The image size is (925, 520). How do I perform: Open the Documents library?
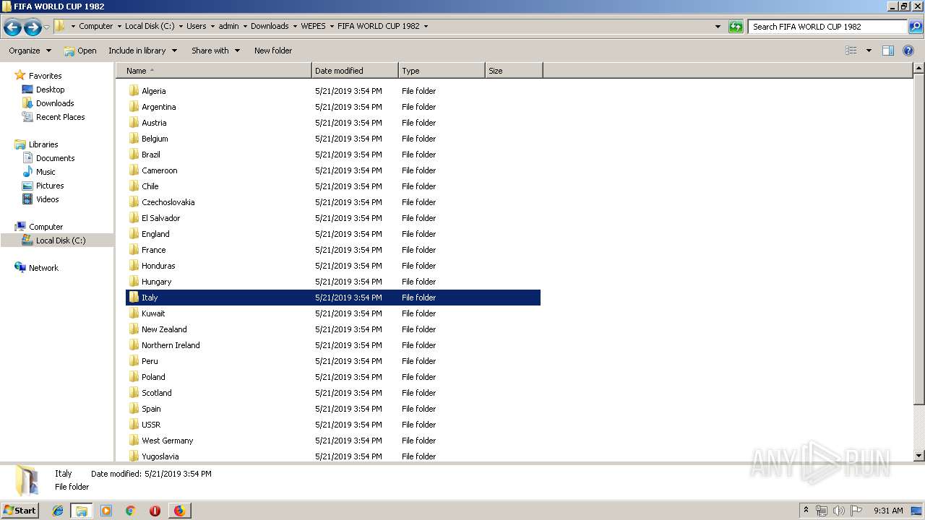(55, 158)
